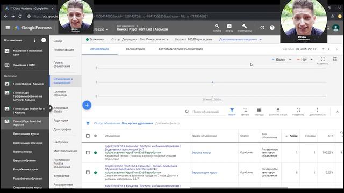Image resolution: width=344 pixels, height=193 pixels.
Task: Open the columns icon in table toolbar
Action: click(259, 110)
